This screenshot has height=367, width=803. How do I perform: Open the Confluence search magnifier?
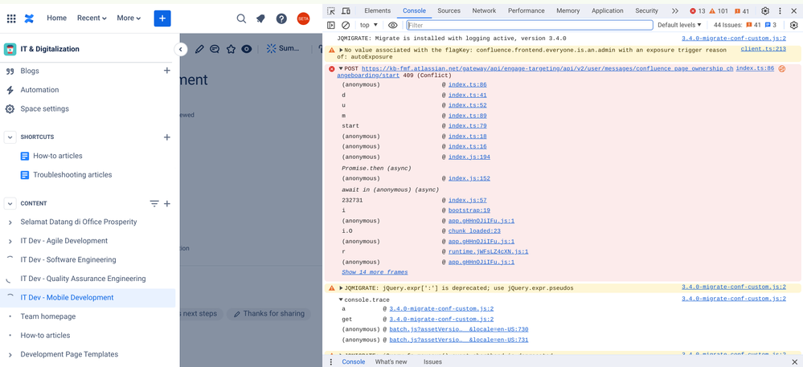tap(241, 18)
